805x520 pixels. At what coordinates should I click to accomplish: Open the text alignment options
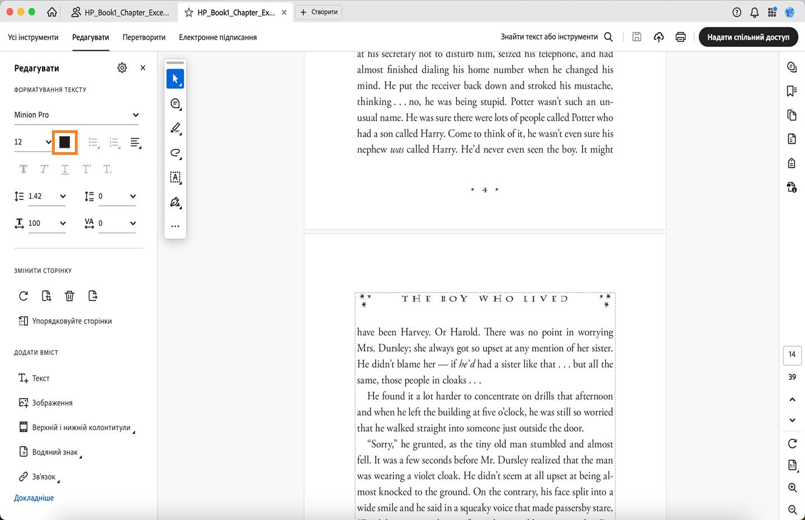click(x=135, y=143)
